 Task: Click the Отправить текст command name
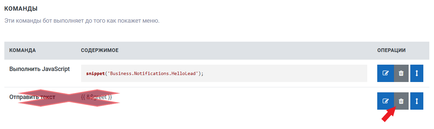(32, 97)
